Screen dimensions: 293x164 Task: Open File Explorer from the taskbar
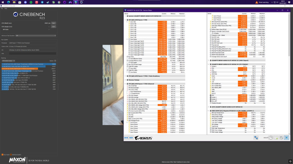click(14, 2)
